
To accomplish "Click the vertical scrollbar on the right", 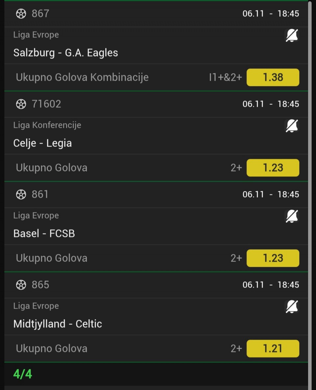I will coord(310,195).
